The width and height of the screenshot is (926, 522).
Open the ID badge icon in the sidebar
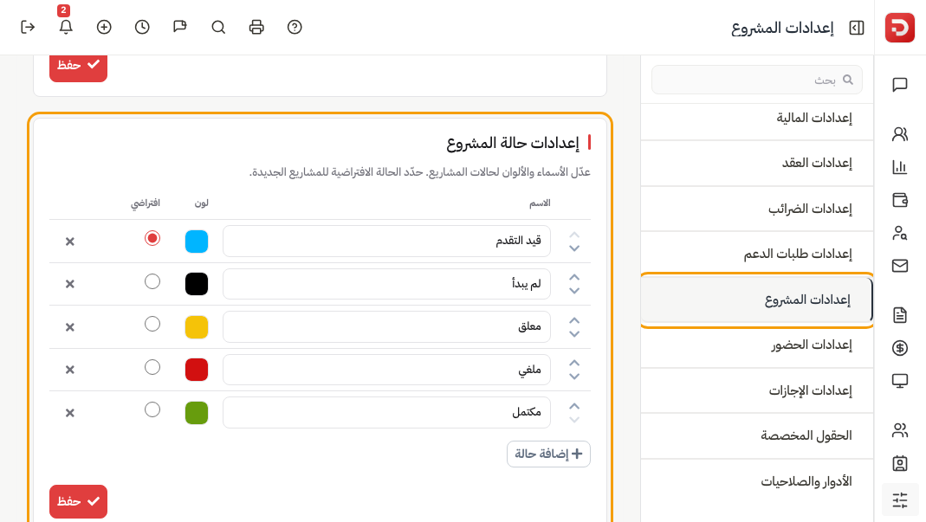click(900, 463)
